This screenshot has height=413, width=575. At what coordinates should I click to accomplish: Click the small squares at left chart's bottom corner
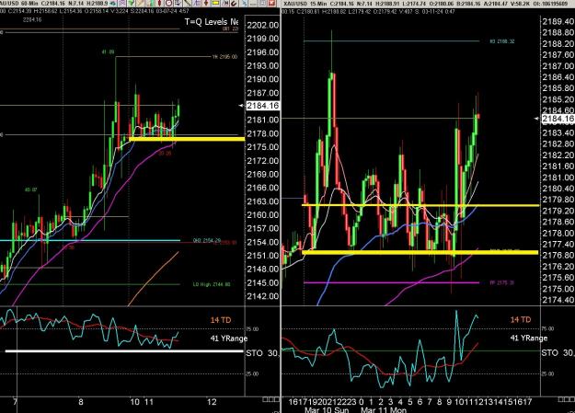(270, 399)
